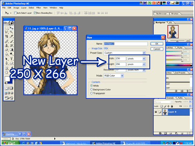The width and height of the screenshot is (195, 146).
Task: Click the foreground color swatch
Action: point(7,79)
